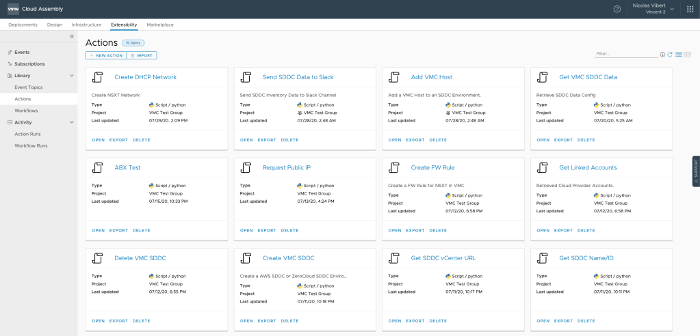Click the vmw logo icon

(x=12, y=9)
